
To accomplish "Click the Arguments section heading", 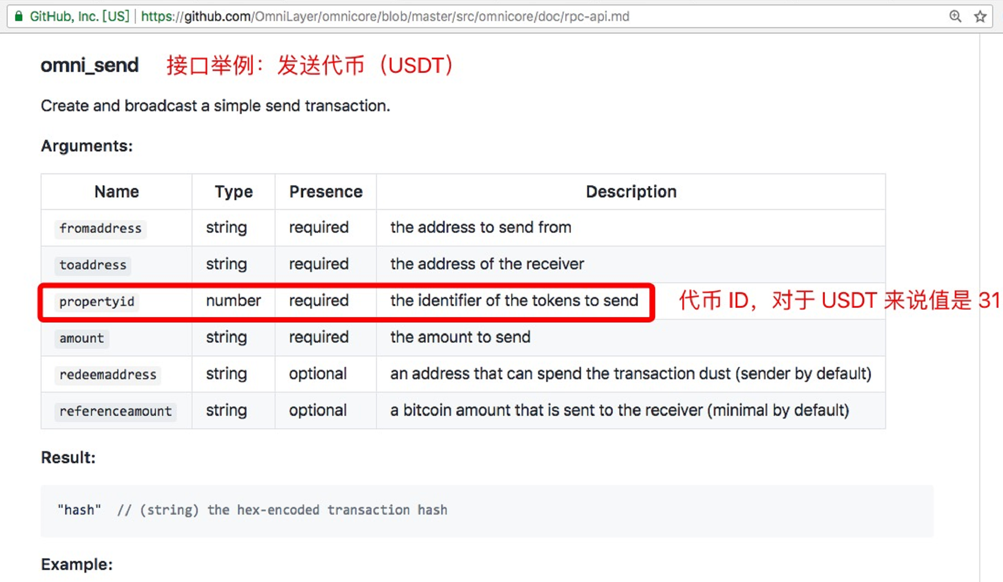I will pos(87,146).
